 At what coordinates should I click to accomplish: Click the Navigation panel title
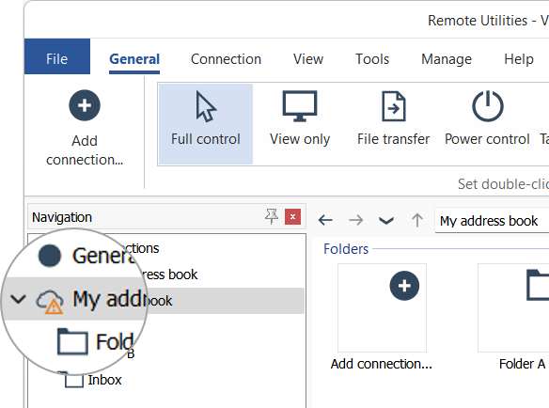62,217
